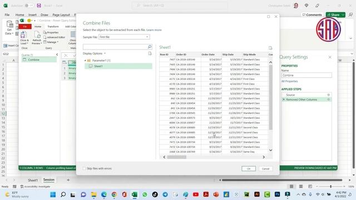Add a new sheet with plus button
Image resolution: width=356 pixels, height=200 pixels.
point(68,180)
